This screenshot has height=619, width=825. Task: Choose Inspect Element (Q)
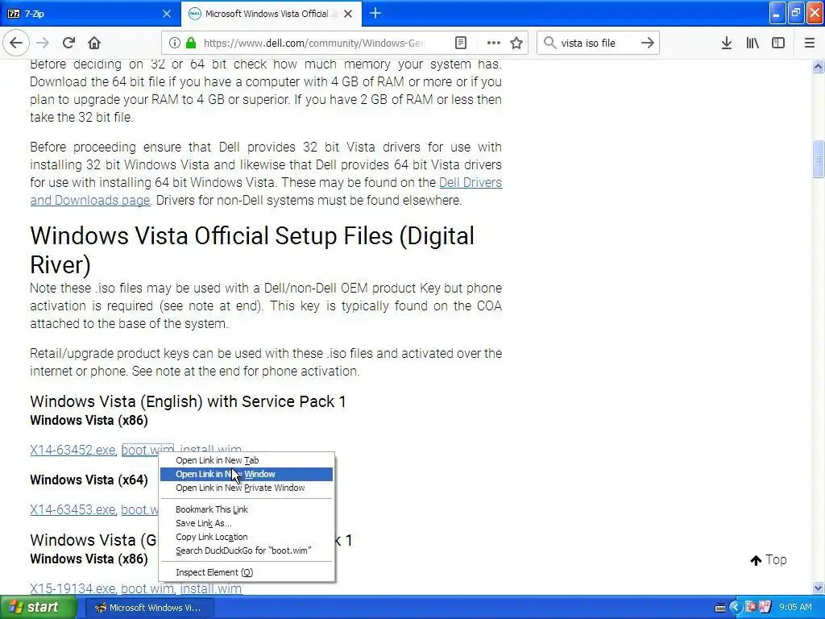(247, 571)
